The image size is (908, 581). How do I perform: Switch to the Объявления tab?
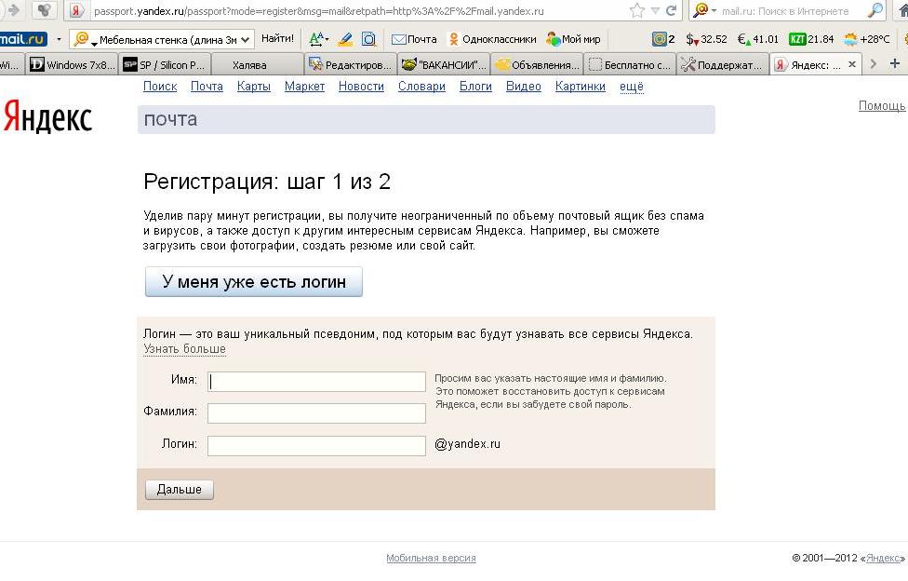(x=537, y=64)
